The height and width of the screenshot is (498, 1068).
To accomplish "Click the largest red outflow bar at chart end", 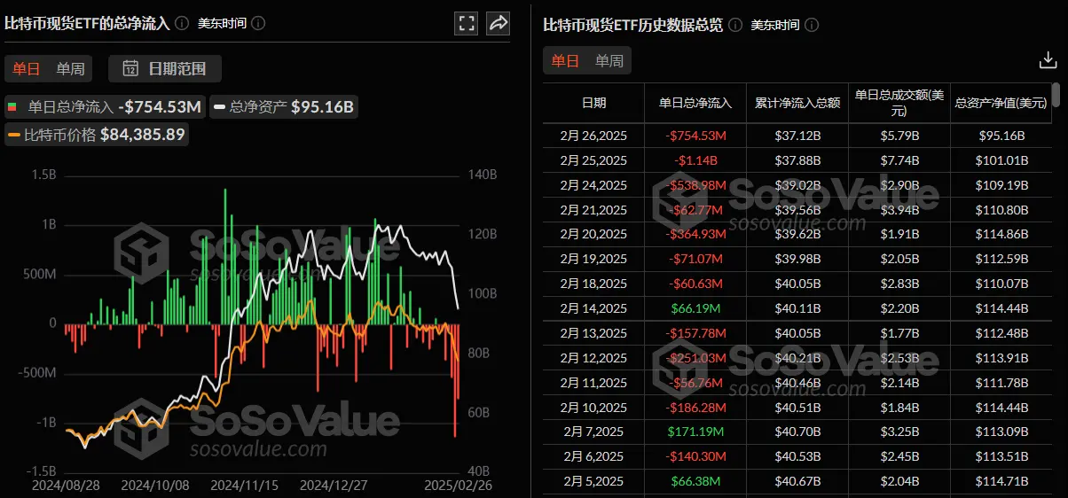I will 456,380.
